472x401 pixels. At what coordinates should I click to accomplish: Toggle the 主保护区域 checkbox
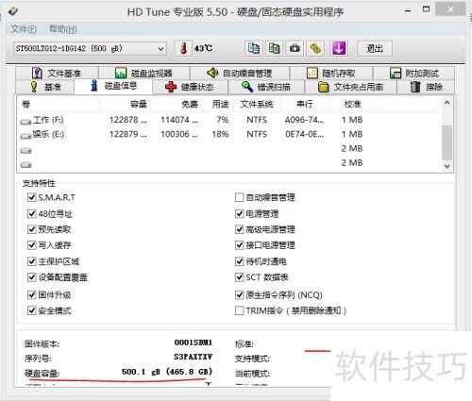[x=31, y=261]
